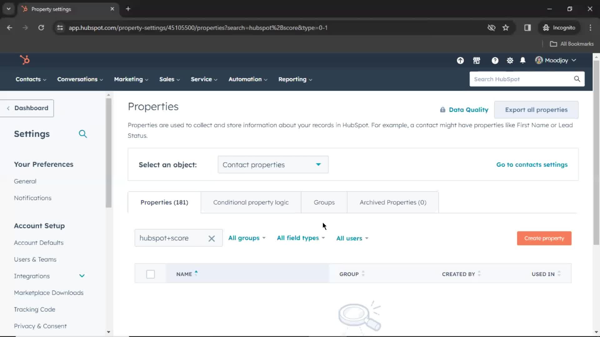600x337 pixels.
Task: Open the Marketplace icon menu
Action: pyautogui.click(x=477, y=61)
